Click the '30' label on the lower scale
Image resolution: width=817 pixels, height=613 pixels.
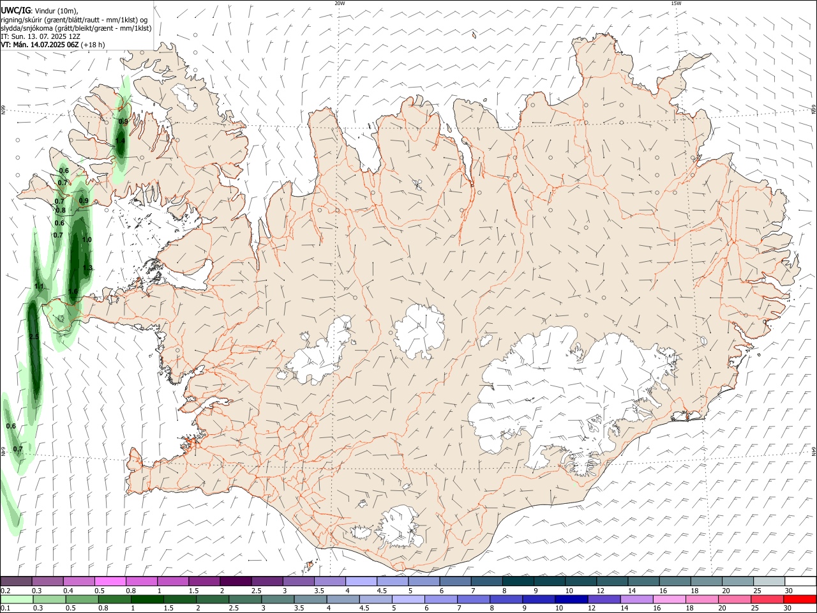click(x=786, y=609)
